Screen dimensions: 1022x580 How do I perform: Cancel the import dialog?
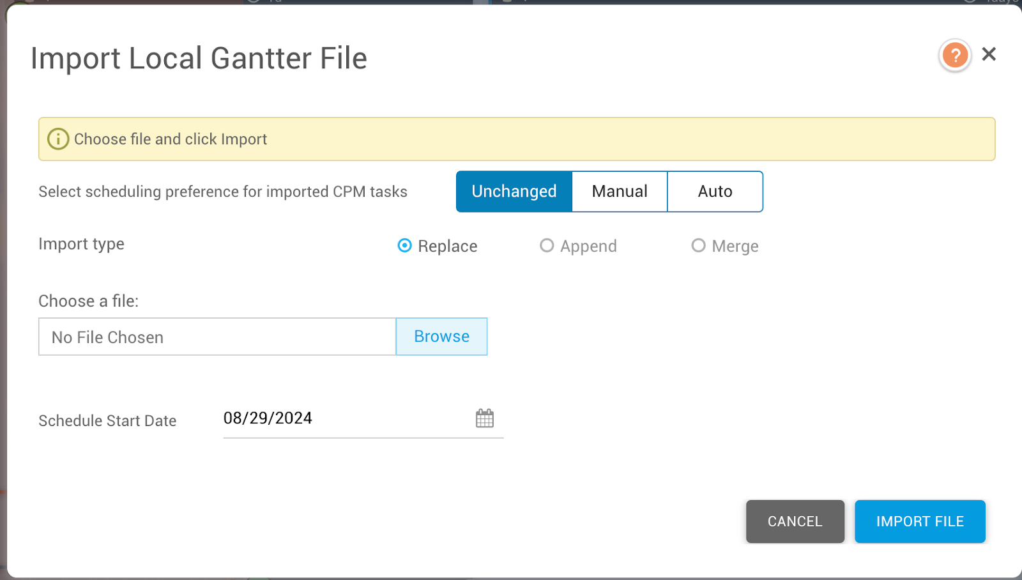795,521
